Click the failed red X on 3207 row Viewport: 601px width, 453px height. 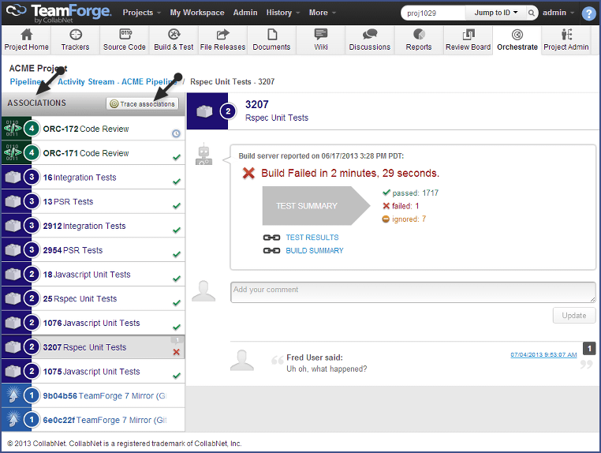point(177,352)
